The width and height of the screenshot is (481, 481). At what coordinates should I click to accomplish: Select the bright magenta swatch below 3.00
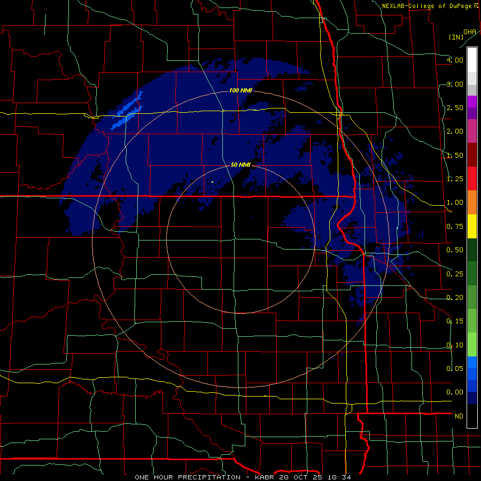click(472, 102)
